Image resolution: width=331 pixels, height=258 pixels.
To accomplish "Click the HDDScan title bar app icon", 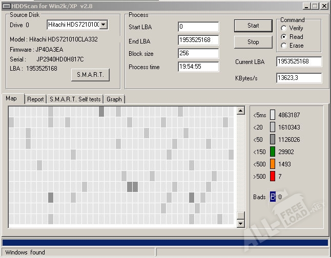I will pos(5,5).
